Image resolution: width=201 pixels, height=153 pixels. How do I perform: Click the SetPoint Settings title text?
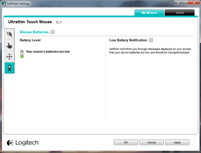19,3
